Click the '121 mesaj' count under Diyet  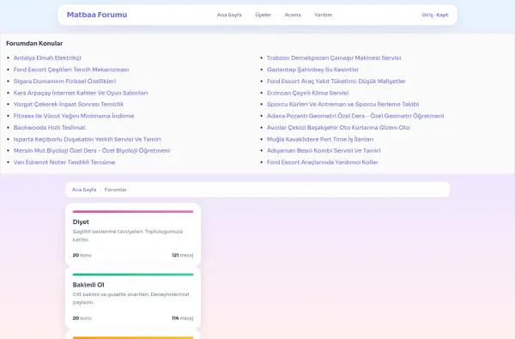tap(183, 255)
